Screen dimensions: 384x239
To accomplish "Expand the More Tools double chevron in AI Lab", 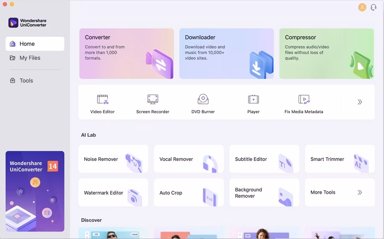I will click(x=360, y=192).
